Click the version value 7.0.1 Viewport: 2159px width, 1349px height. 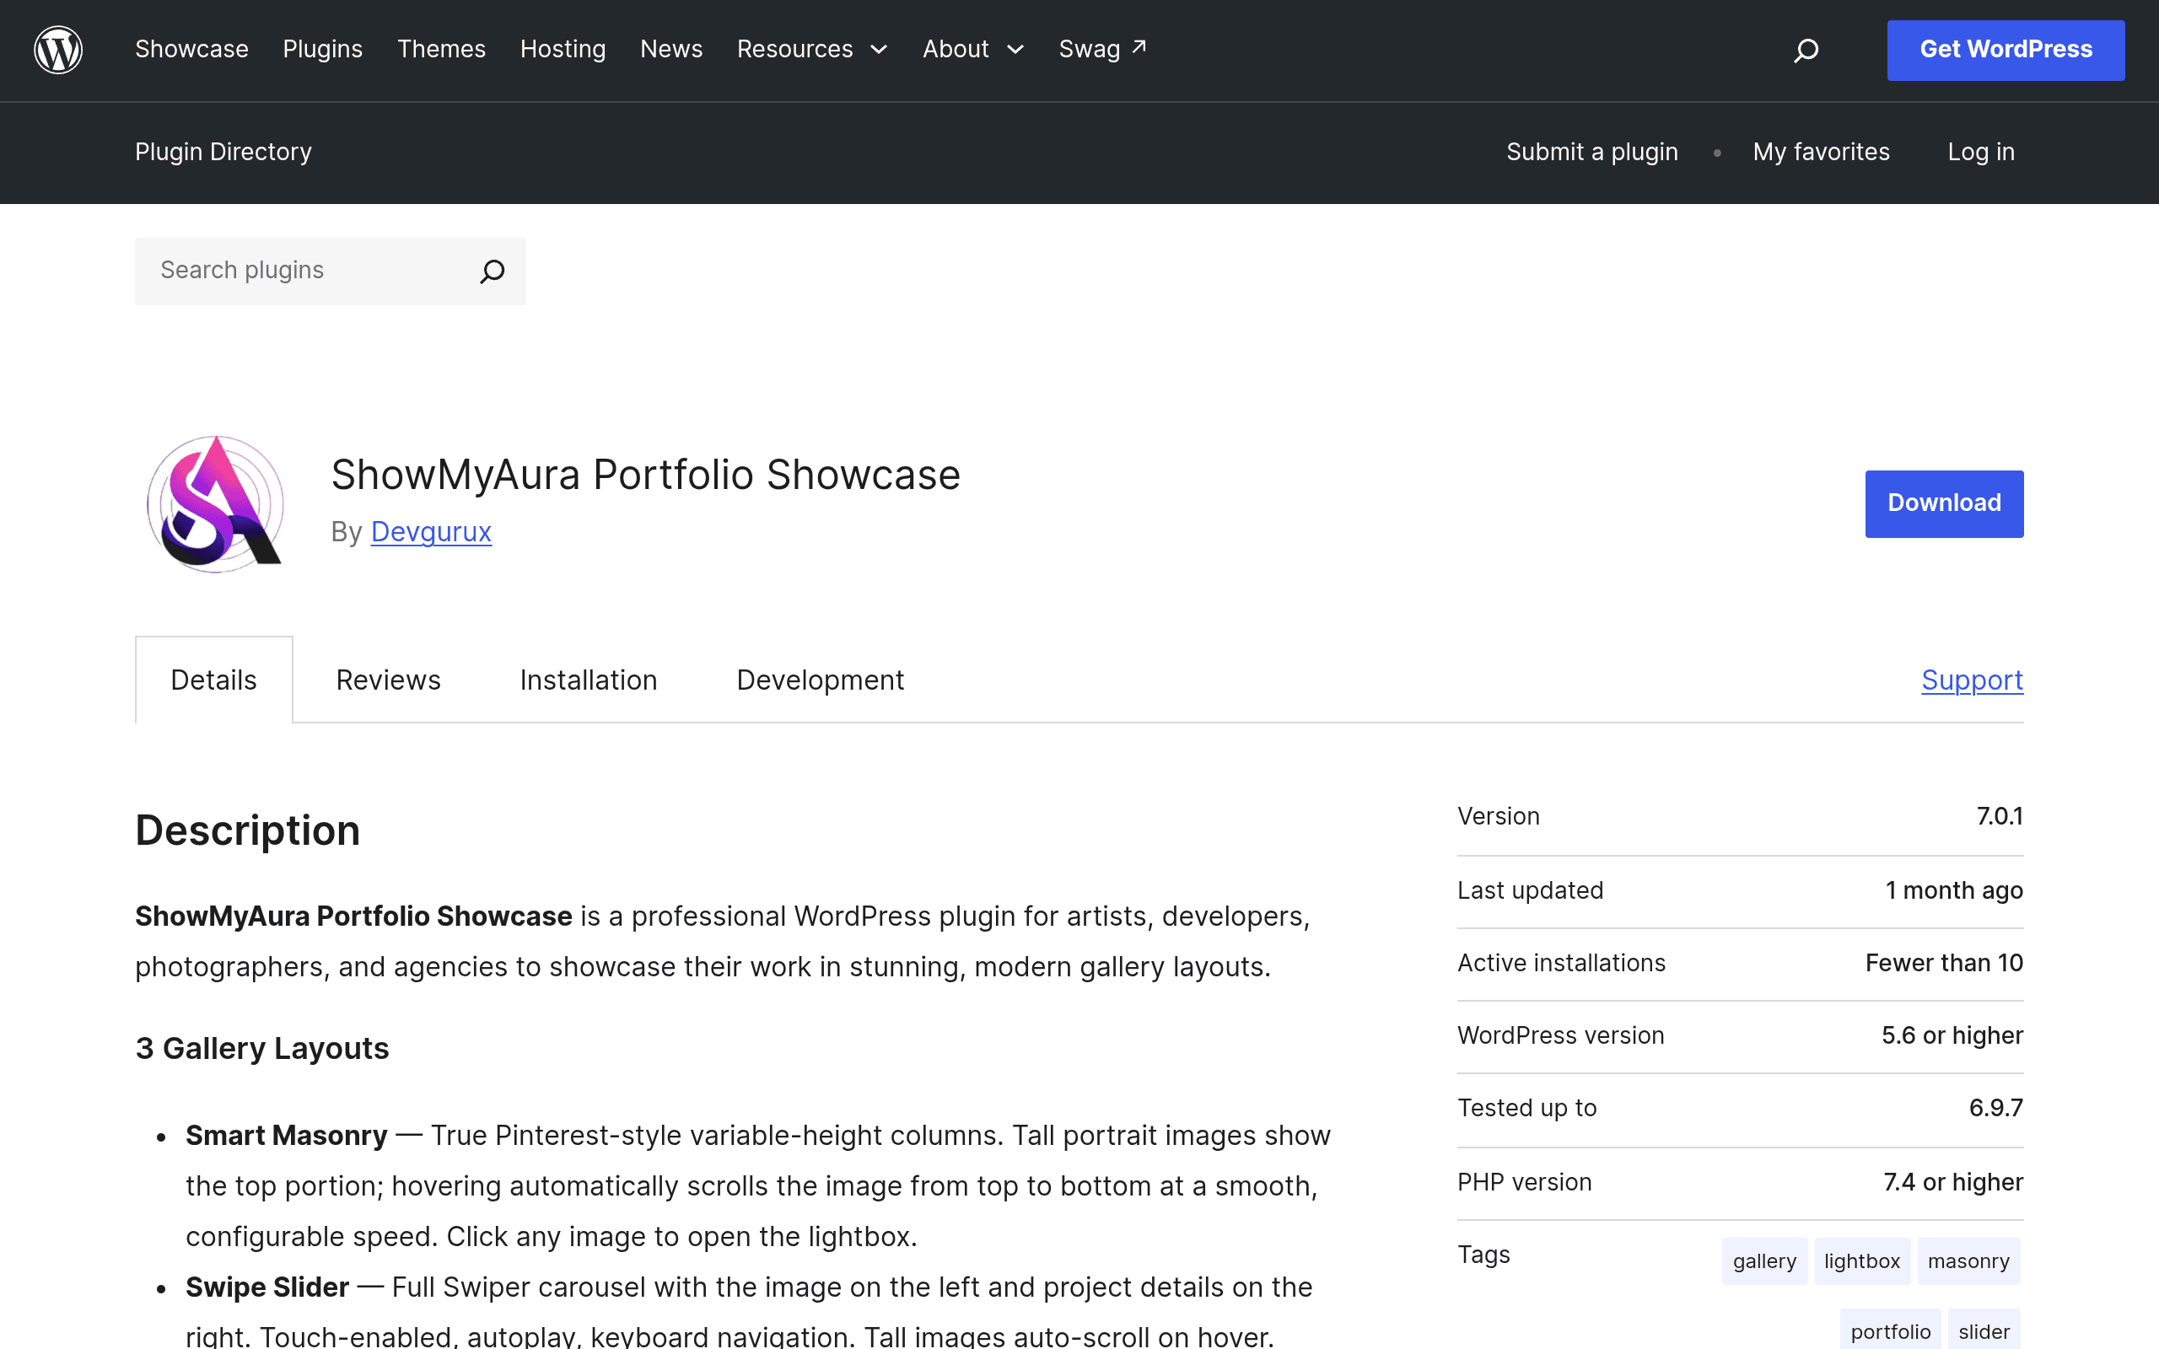click(x=2000, y=816)
